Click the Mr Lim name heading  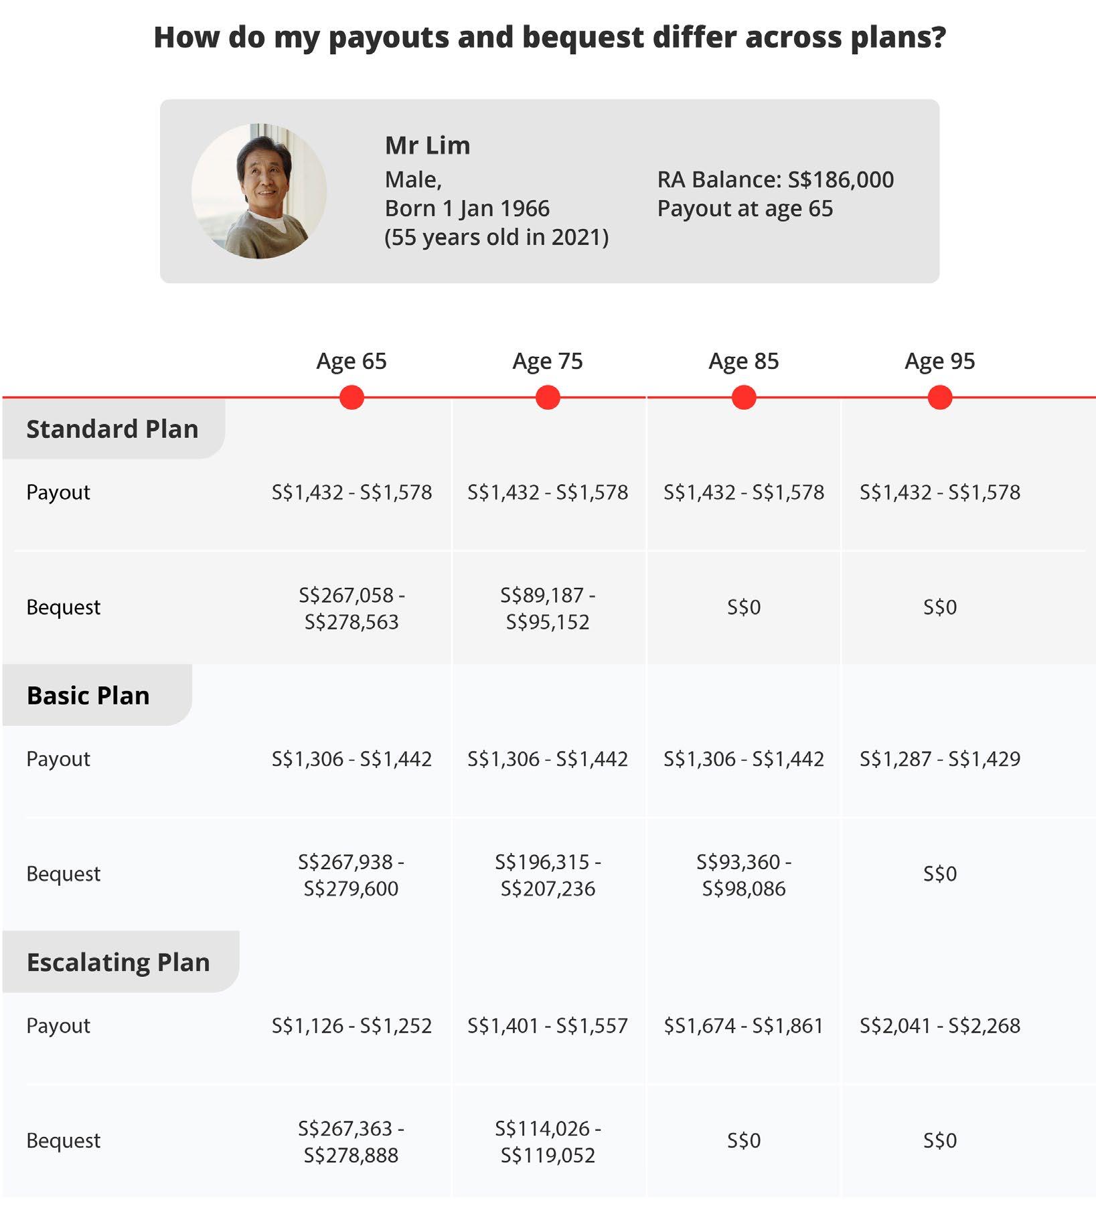[427, 145]
